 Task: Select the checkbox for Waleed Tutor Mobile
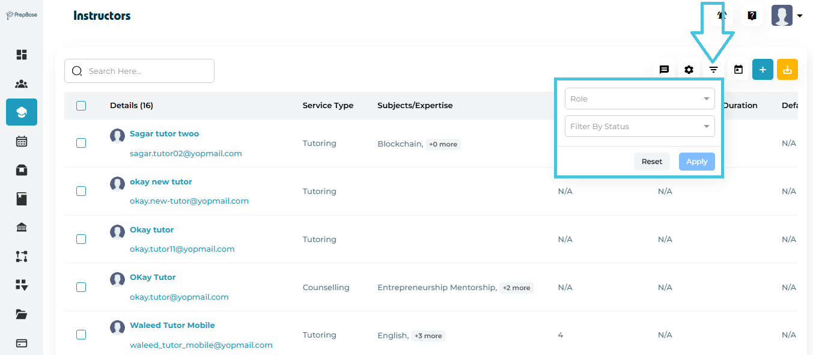(x=81, y=335)
